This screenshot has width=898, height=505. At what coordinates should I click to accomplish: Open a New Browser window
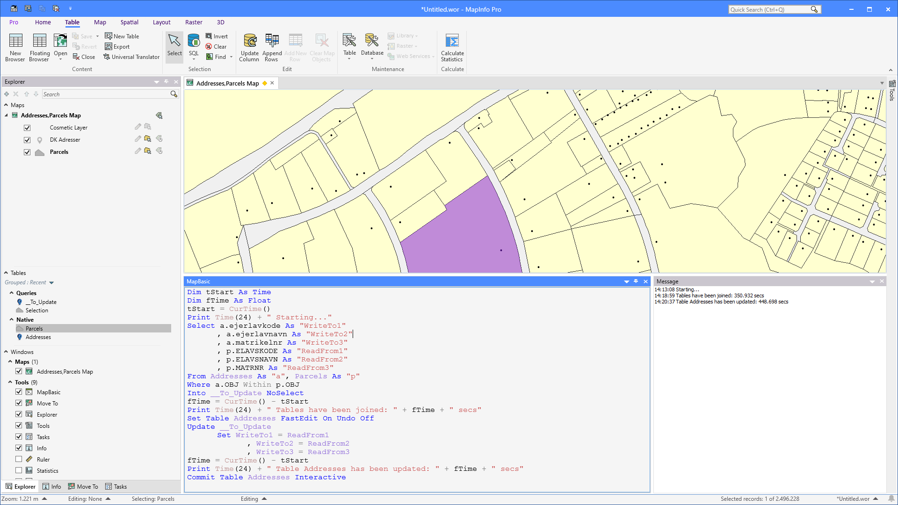coord(15,47)
